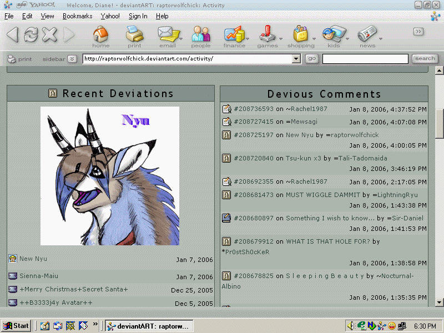
Task: Click the page scrollbar up arrow
Action: (x=439, y=70)
